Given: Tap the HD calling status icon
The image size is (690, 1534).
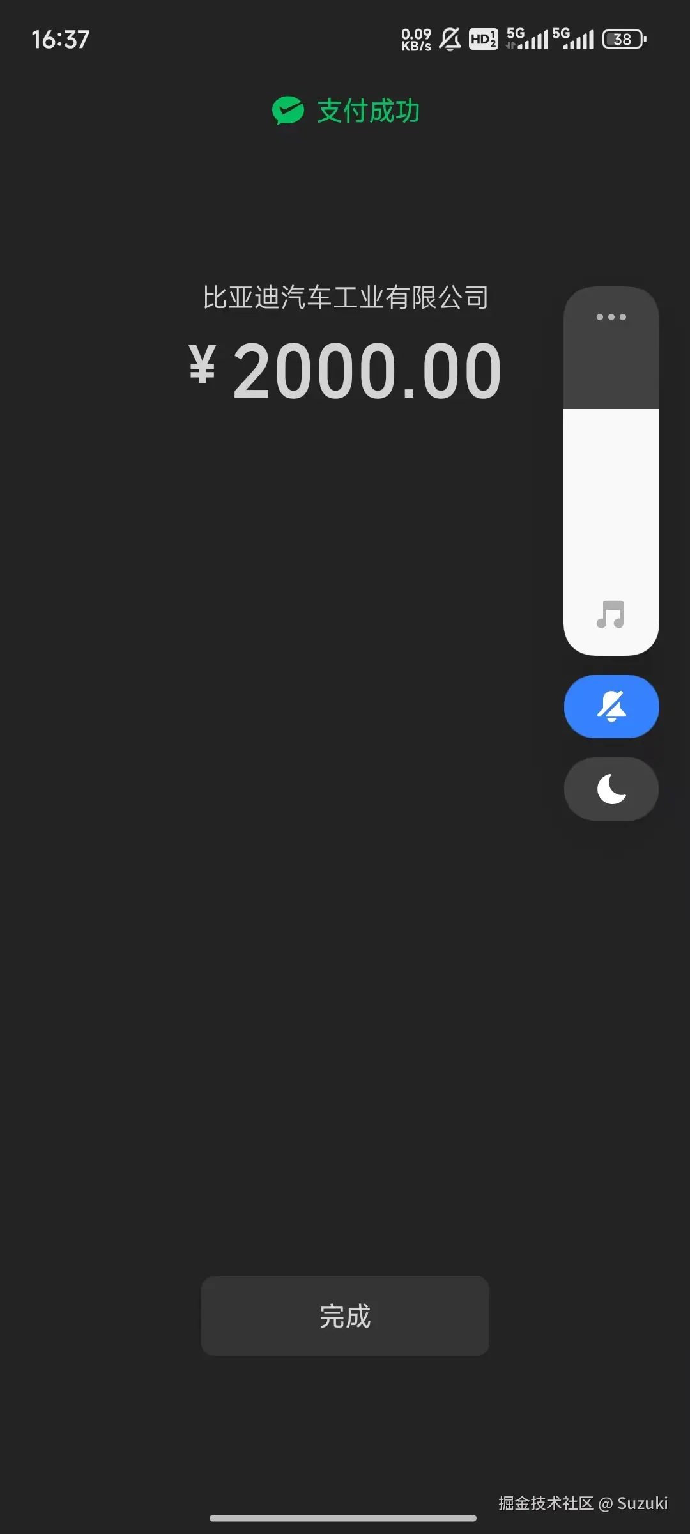Looking at the screenshot, I should 483,39.
